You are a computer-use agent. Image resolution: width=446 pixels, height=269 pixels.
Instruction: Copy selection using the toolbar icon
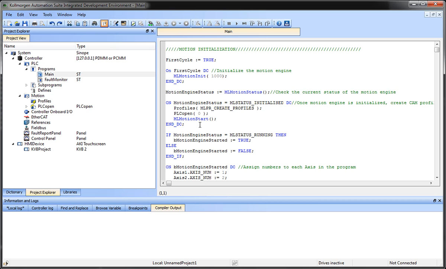(x=77, y=23)
